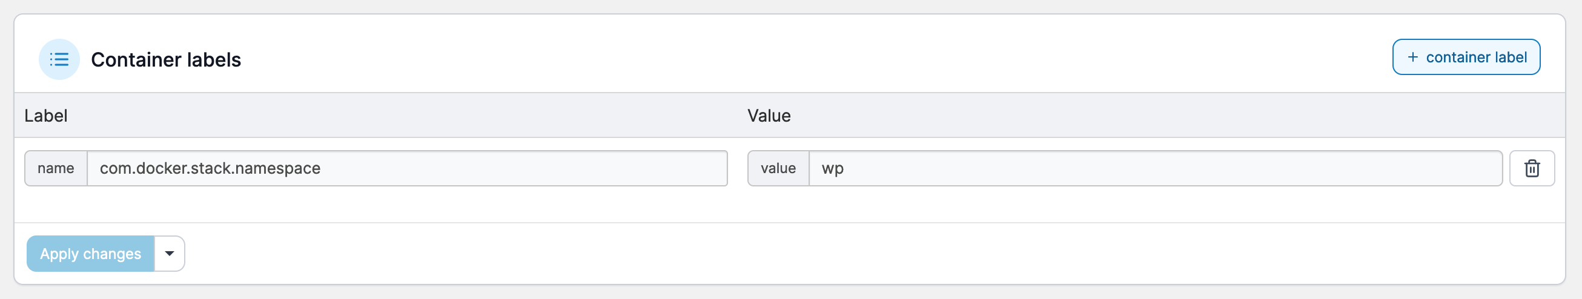Click the com.docker.stack.namespace text
This screenshot has height=299, width=1582.
[210, 168]
